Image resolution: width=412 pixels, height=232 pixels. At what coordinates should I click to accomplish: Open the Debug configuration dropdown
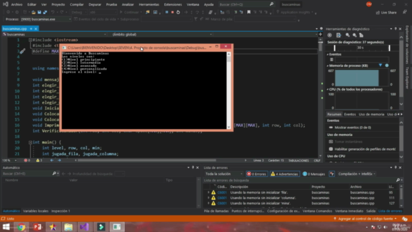pyautogui.click(x=79, y=12)
